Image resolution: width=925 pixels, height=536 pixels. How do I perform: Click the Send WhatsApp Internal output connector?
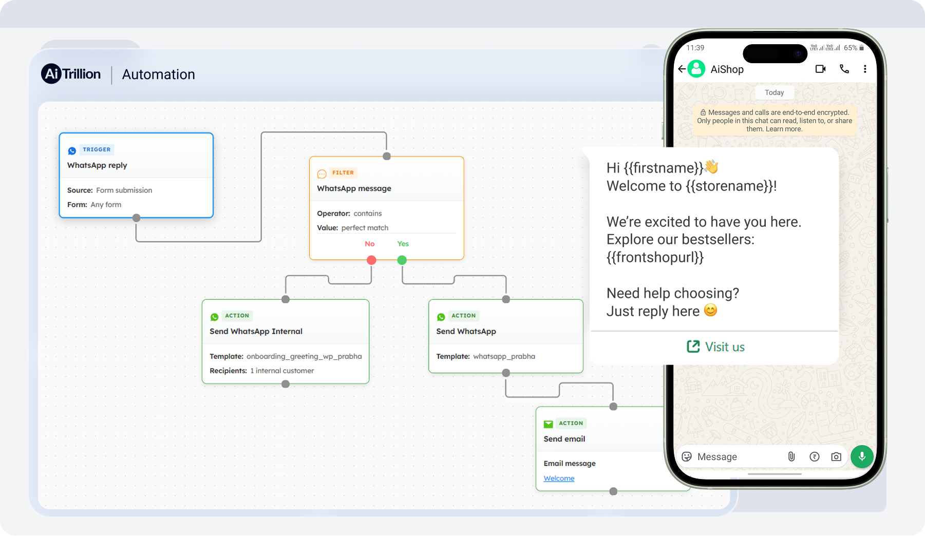coord(286,384)
